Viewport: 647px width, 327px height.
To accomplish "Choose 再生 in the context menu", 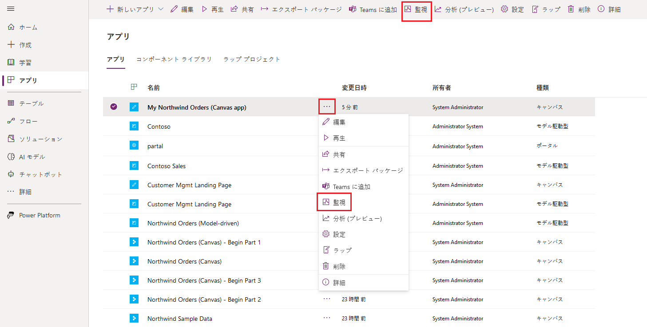I will tap(364, 138).
